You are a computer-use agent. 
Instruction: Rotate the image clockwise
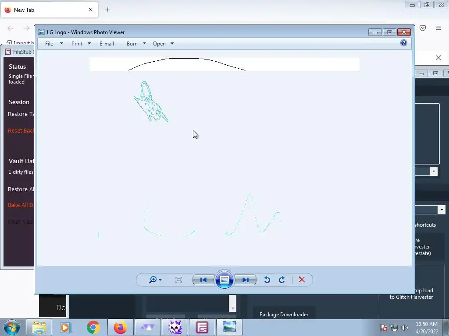point(282,280)
